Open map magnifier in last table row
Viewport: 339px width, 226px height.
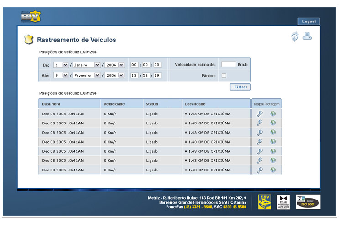(260, 170)
